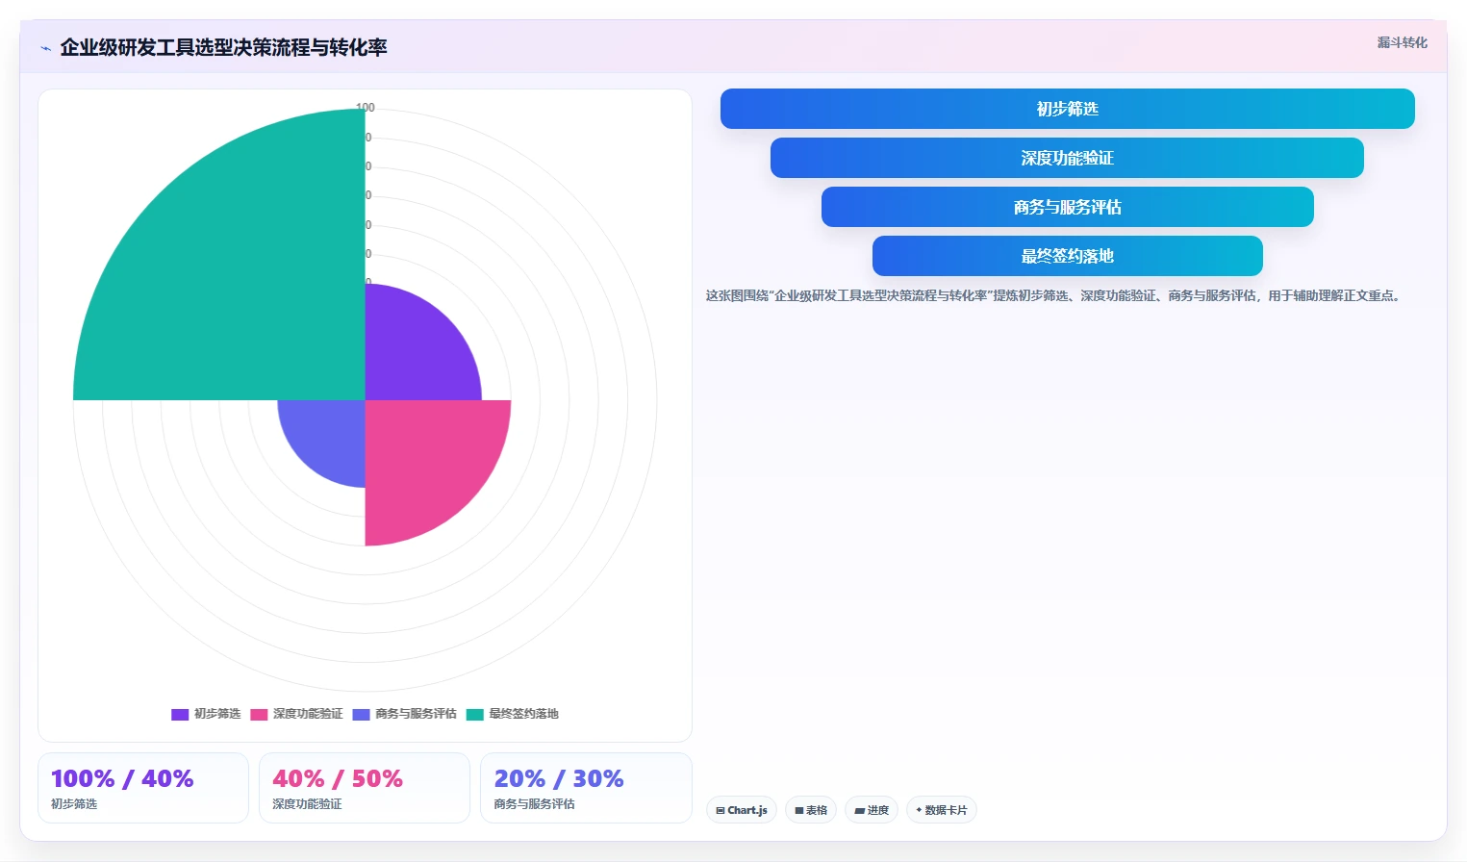Click the title icon beside 企业级研发工具选型
This screenshot has width=1467, height=862.
pos(45,48)
